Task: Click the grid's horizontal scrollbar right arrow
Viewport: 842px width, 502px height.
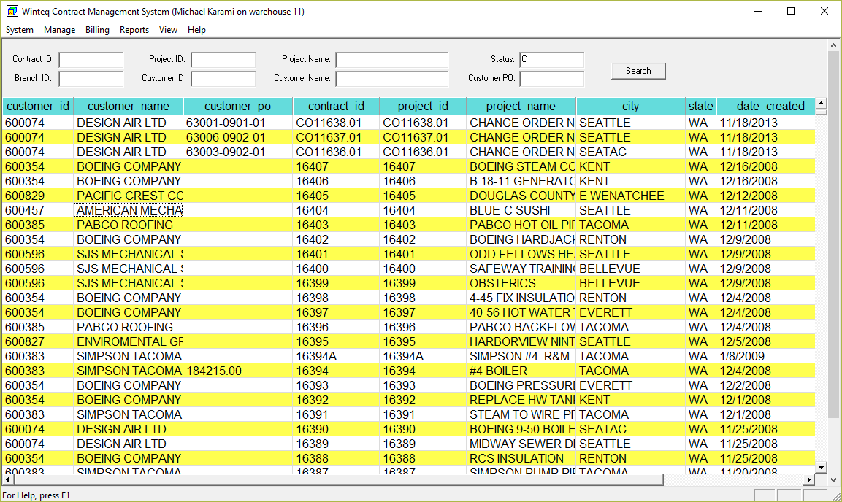Action: [808, 479]
